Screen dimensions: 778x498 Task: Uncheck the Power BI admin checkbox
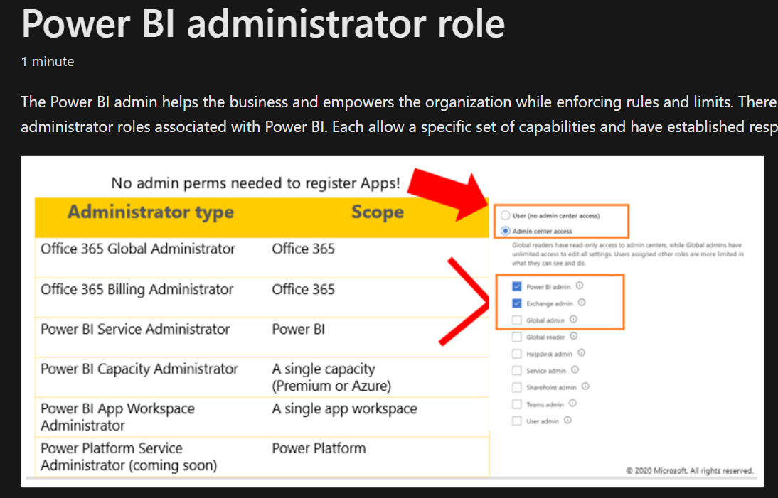pos(516,286)
